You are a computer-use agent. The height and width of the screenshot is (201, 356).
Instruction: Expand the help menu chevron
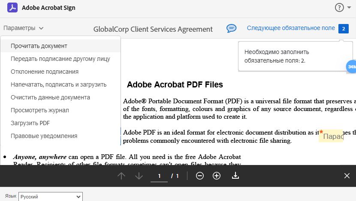coord(349,8)
